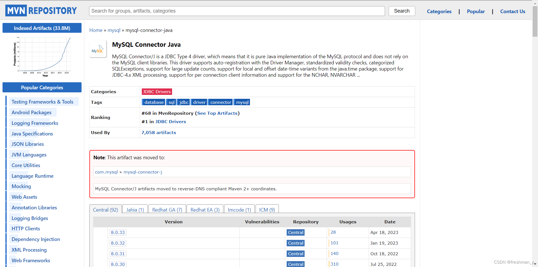Switch to the ICM (9) tab
This screenshot has width=538, height=267.
pyautogui.click(x=267, y=210)
